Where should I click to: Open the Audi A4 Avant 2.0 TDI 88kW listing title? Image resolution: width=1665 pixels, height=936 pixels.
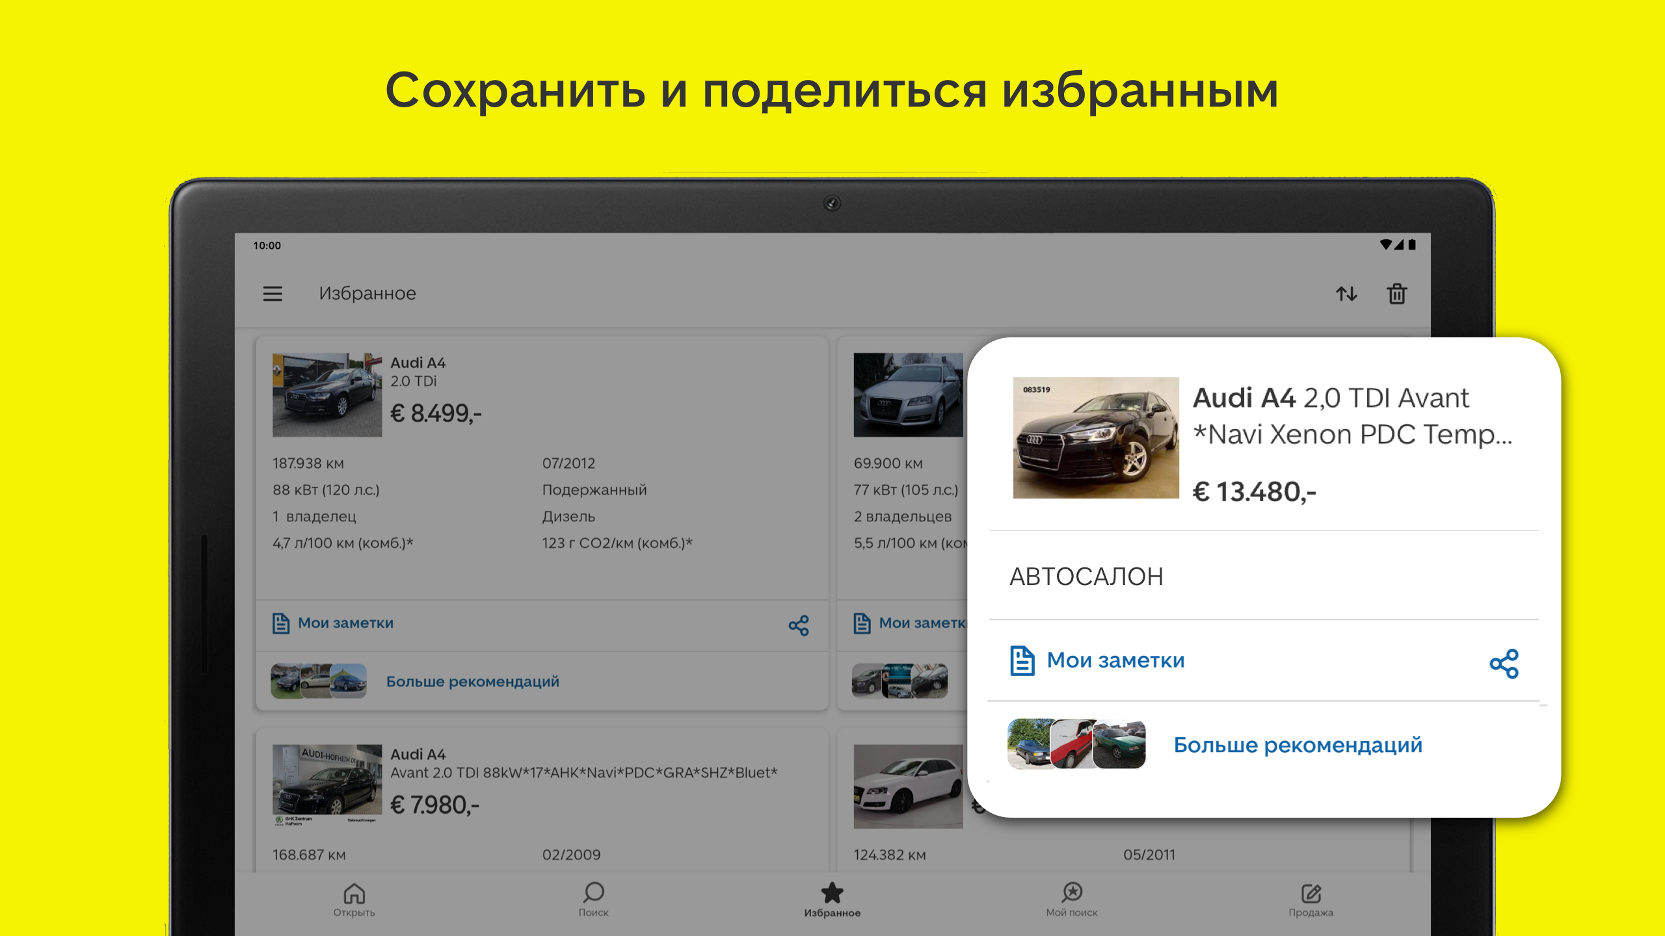point(583,764)
